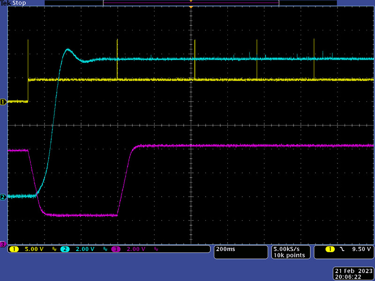Select the magenta channel 3 badge in readout bar
This screenshot has height=281, width=375.
pyautogui.click(x=115, y=249)
